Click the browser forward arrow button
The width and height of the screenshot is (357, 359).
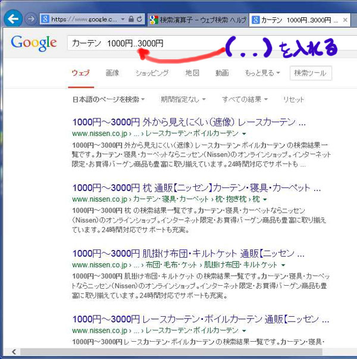pyautogui.click(x=31, y=19)
